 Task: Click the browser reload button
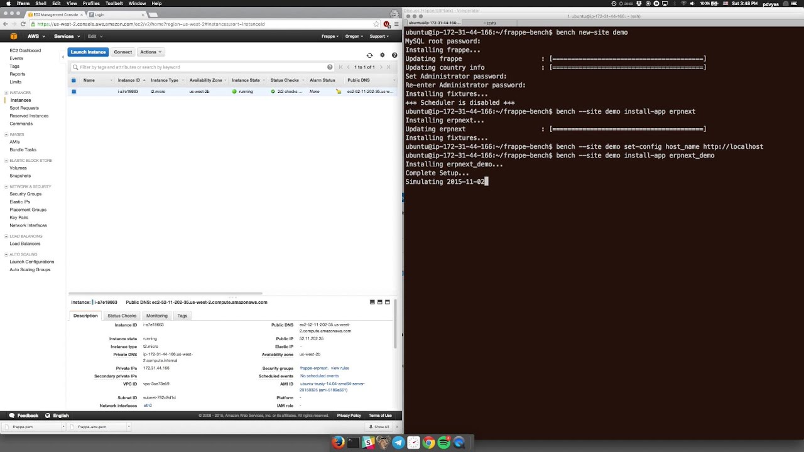coord(23,24)
